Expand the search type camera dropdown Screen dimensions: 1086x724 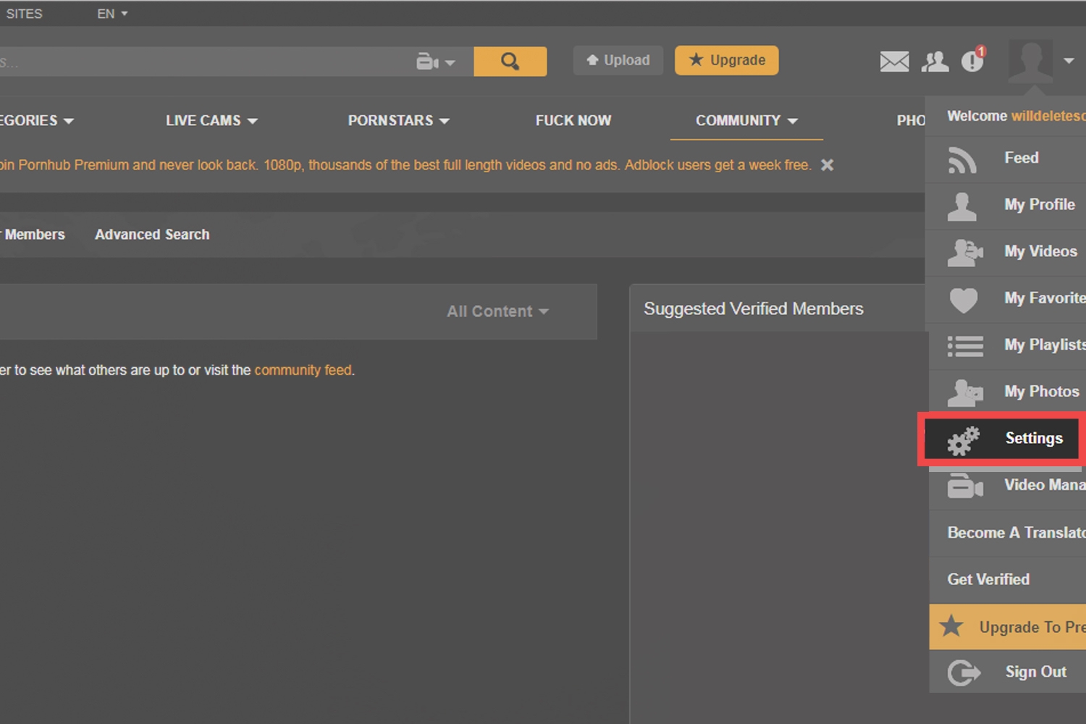click(x=435, y=62)
